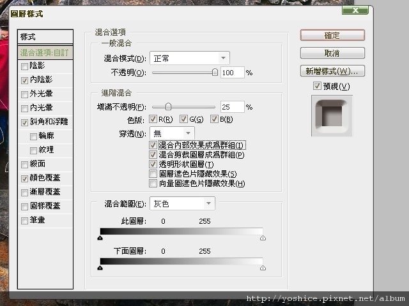Enable the 筆畫 stroke checkbox
Image resolution: width=409 pixels, height=306 pixels.
pos(24,221)
